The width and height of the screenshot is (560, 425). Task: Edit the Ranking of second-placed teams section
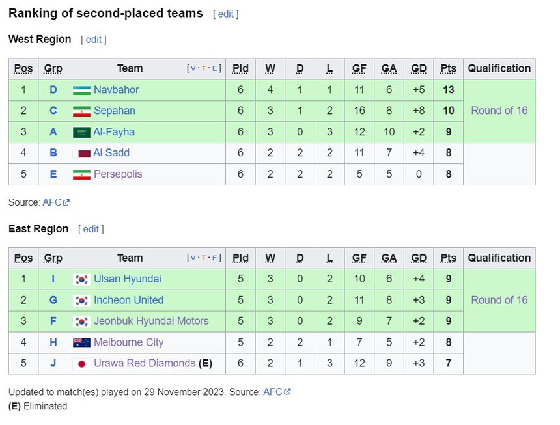(225, 14)
